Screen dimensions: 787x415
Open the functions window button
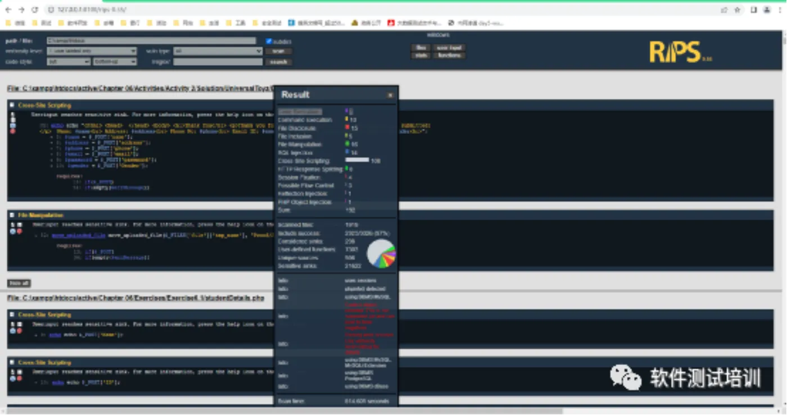tap(449, 56)
